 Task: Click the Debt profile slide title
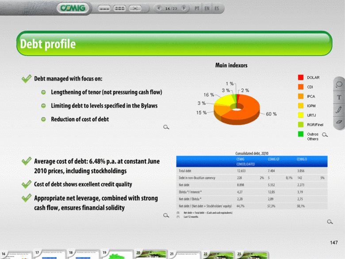click(48, 44)
